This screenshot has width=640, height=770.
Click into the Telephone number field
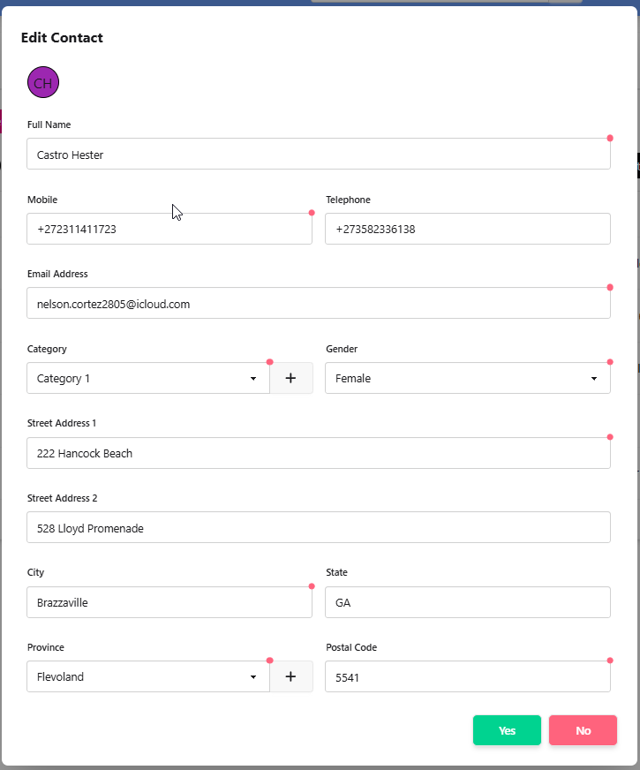[x=467, y=229]
